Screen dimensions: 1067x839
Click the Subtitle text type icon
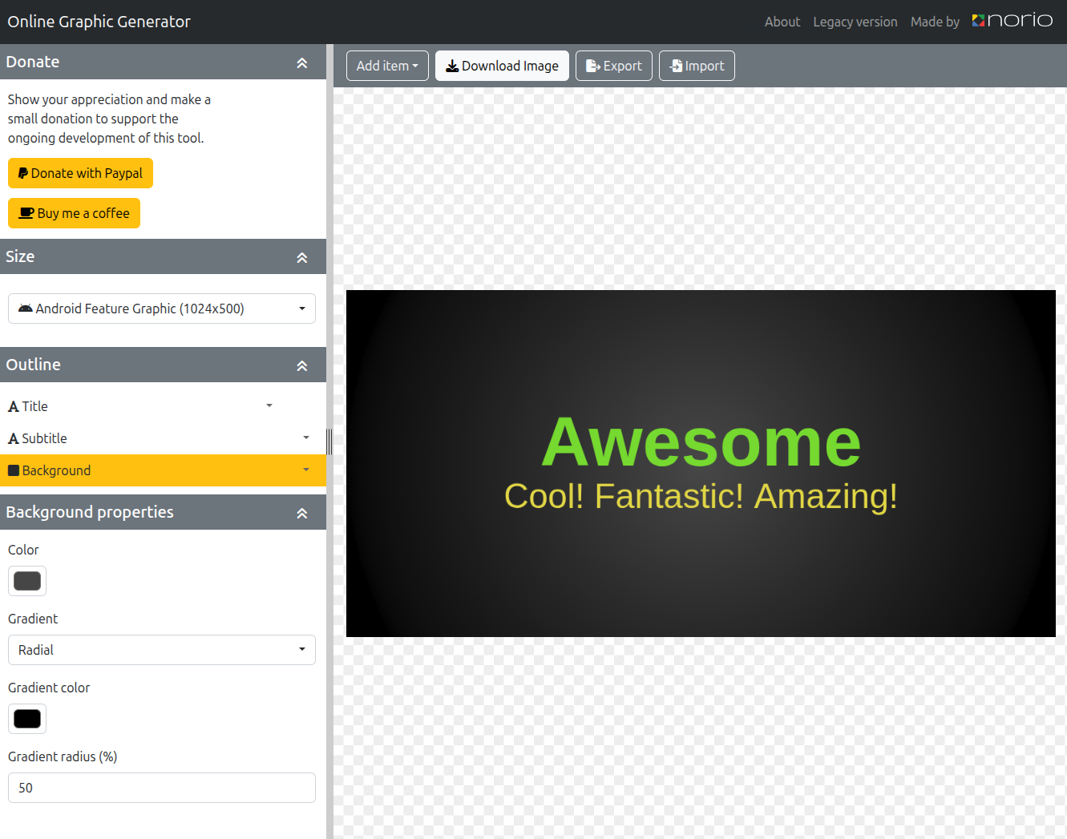pos(14,439)
